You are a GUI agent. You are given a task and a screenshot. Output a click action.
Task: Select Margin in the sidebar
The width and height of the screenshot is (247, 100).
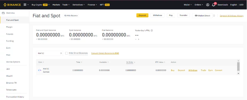pyautogui.click(x=9, y=27)
